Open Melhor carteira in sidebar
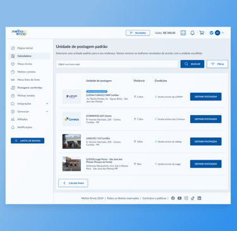The image size is (237, 231). coord(29,72)
